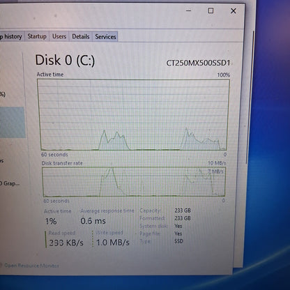The height and width of the screenshot is (290, 290).
Task: Select the highlighted disk item in the sidebar
Action: tap(12, 122)
